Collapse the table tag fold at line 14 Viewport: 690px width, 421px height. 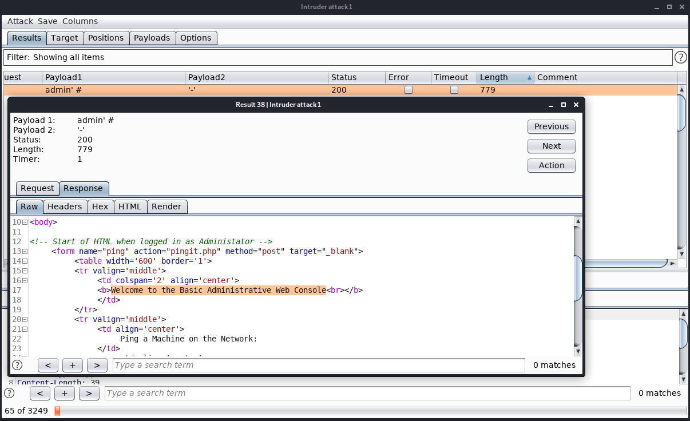(x=25, y=261)
